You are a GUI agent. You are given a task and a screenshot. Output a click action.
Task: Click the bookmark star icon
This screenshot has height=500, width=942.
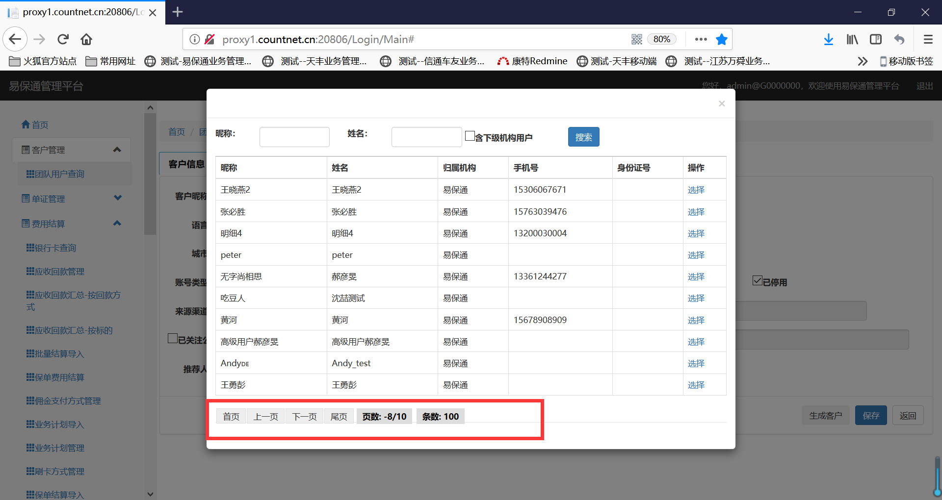721,39
